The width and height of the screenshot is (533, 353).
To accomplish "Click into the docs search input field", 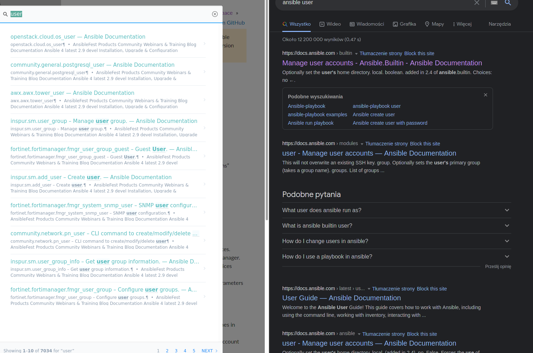I will pos(109,14).
